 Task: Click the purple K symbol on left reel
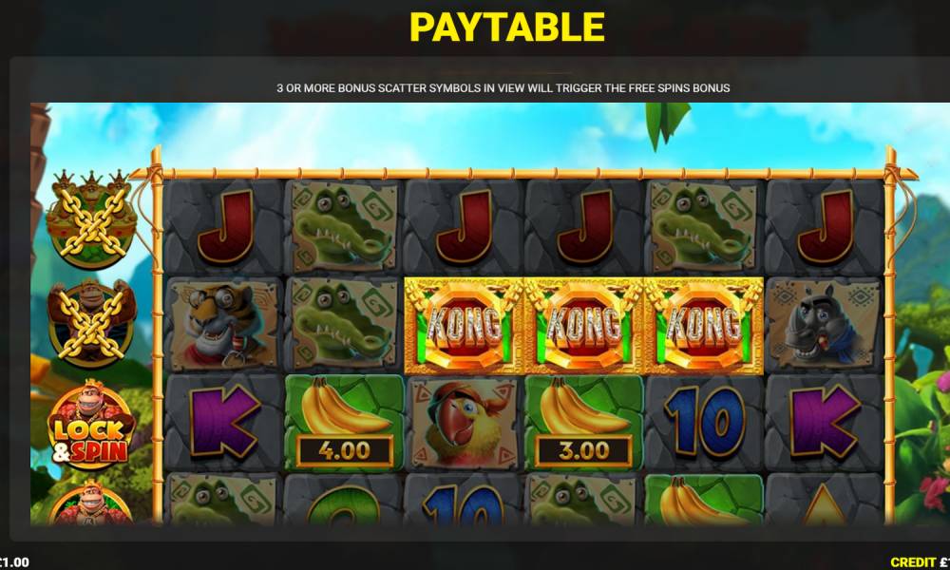224,422
